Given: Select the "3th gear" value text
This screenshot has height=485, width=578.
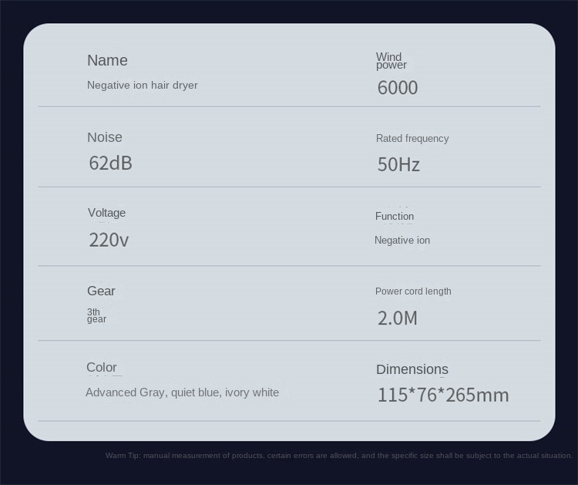Looking at the screenshot, I should 96,315.
